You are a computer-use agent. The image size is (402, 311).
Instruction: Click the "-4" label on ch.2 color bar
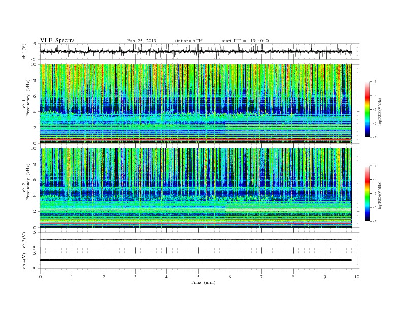point(375,179)
